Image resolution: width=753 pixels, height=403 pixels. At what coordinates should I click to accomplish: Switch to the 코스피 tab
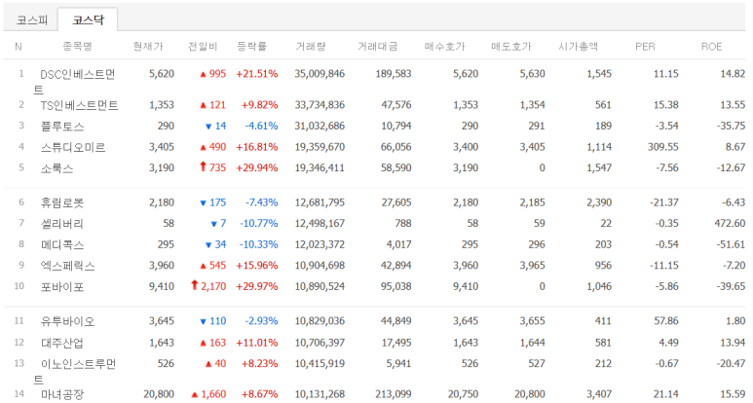32,20
